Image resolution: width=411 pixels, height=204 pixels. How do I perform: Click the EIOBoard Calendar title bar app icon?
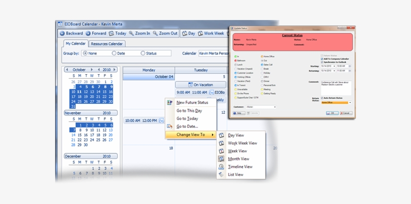click(60, 24)
